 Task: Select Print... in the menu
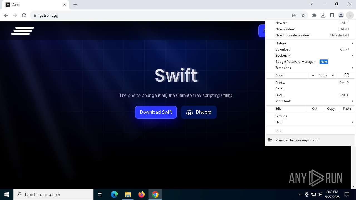tap(310, 83)
